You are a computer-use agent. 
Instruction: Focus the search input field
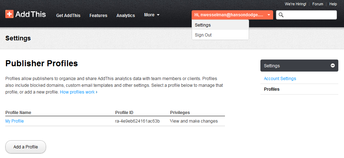coord(310,15)
